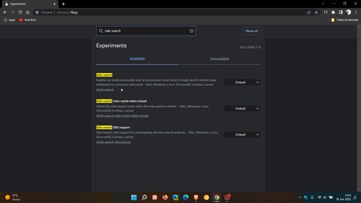Open the Chrome profile avatar
Image resolution: width=361 pixels, height=203 pixels.
click(x=349, y=12)
